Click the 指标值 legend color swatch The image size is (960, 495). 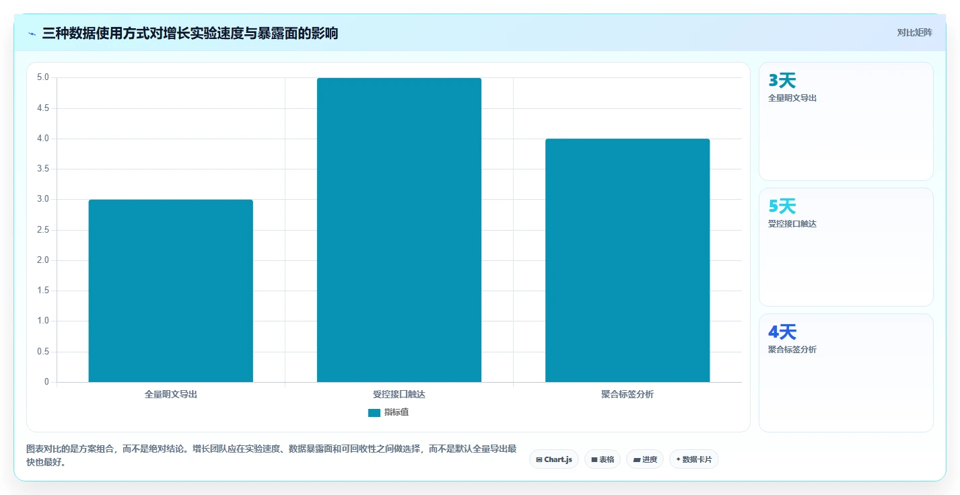[x=374, y=412]
